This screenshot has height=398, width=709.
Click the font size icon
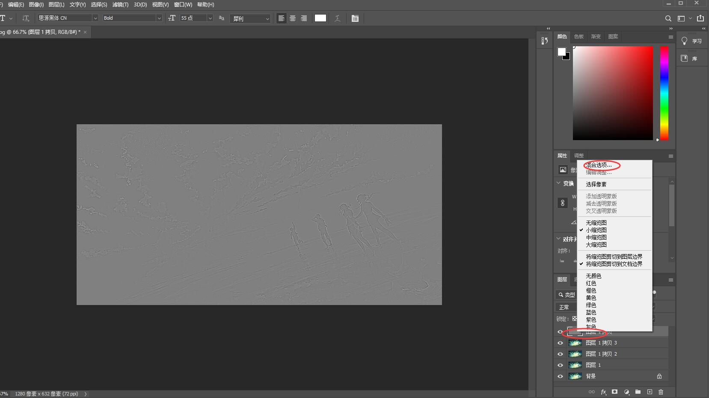pyautogui.click(x=172, y=18)
